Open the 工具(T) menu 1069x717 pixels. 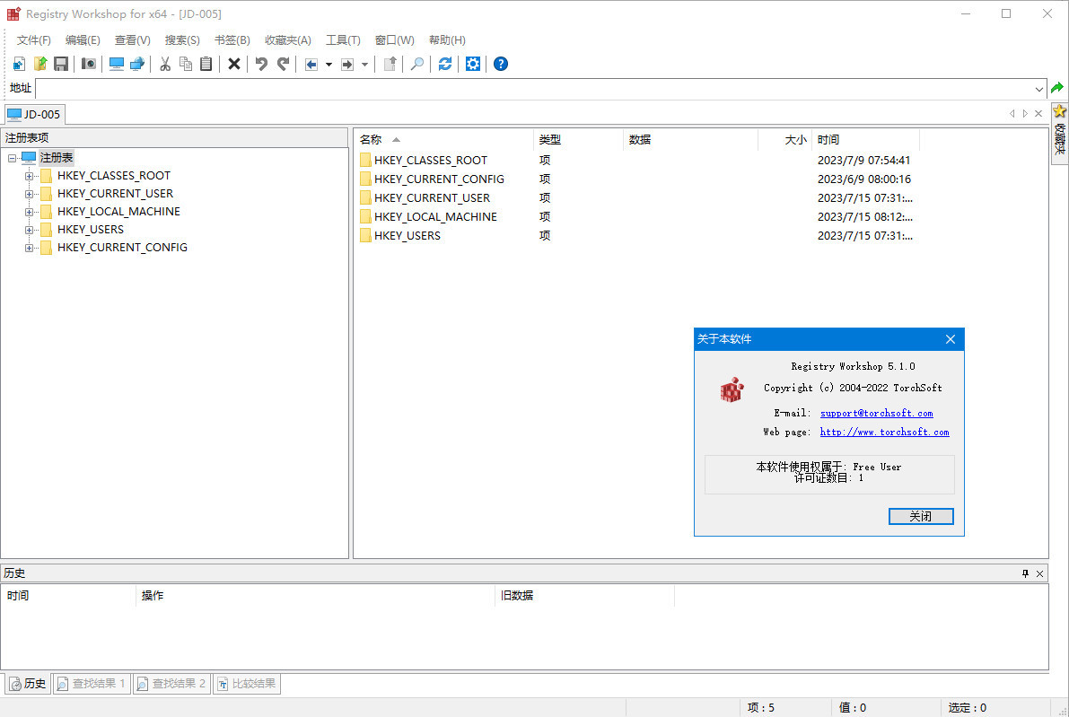point(343,40)
